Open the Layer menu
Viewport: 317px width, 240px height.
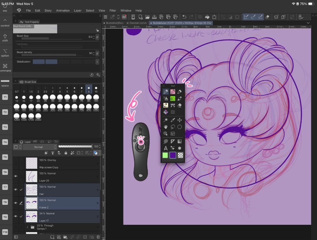[78, 10]
